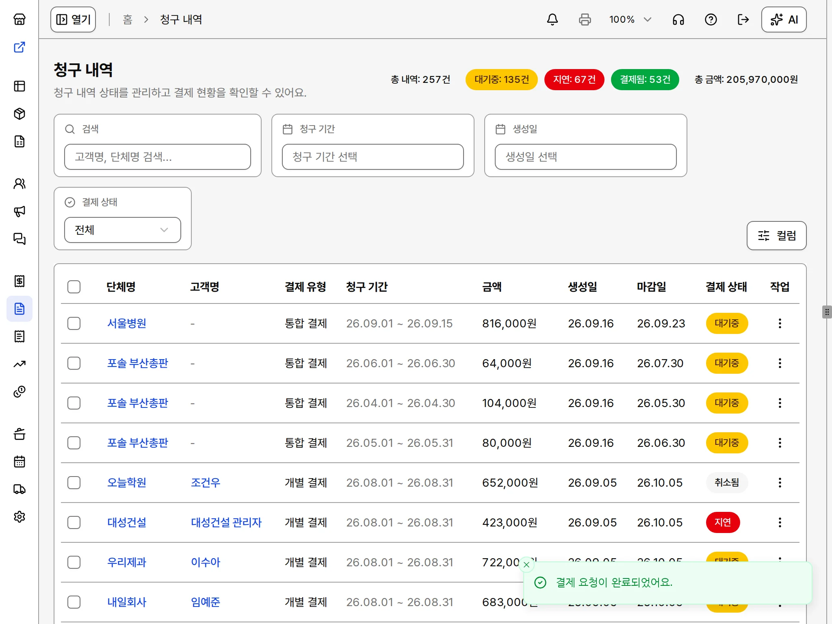Click the headset support icon
832x624 pixels.
[678, 19]
